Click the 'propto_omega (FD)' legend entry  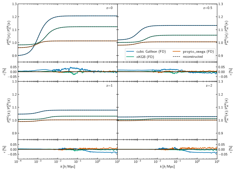tap(198, 51)
